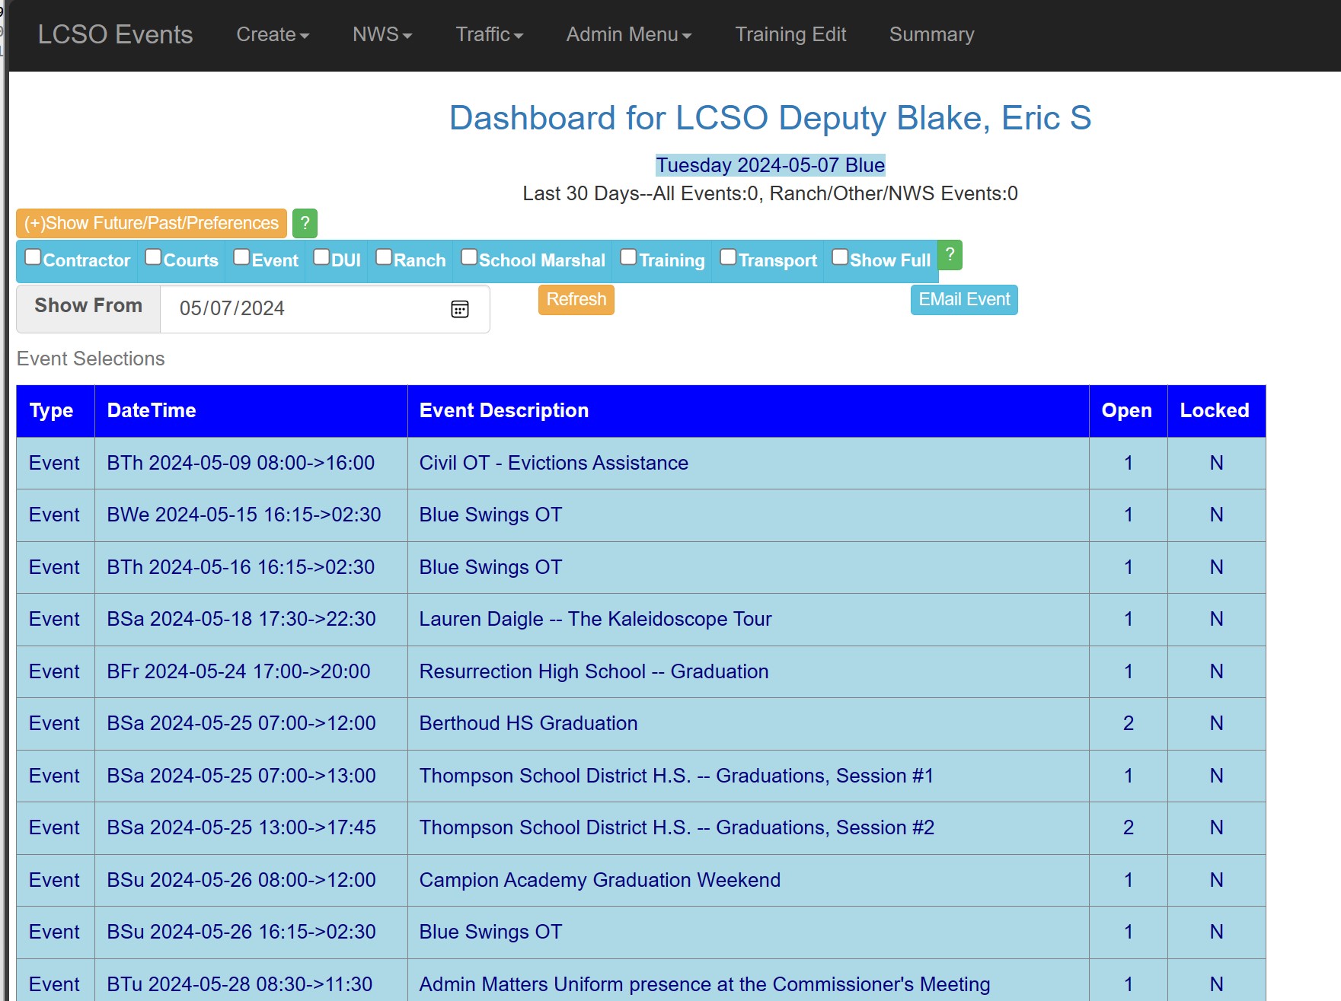Screen dimensions: 1341x1001
Task: Check the Ranch filter box
Action: [x=384, y=257]
